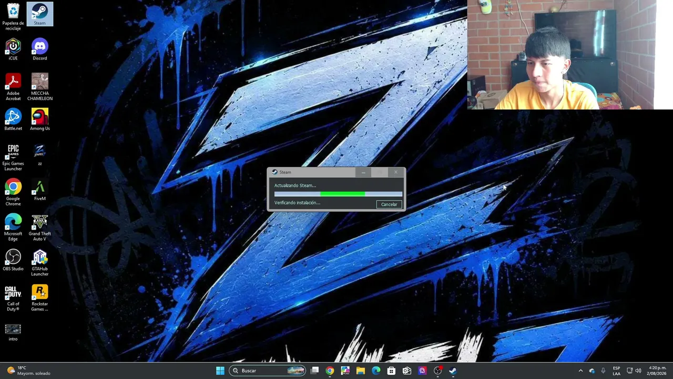Select the Steam desktop shortcut
673x379 pixels.
(39, 14)
